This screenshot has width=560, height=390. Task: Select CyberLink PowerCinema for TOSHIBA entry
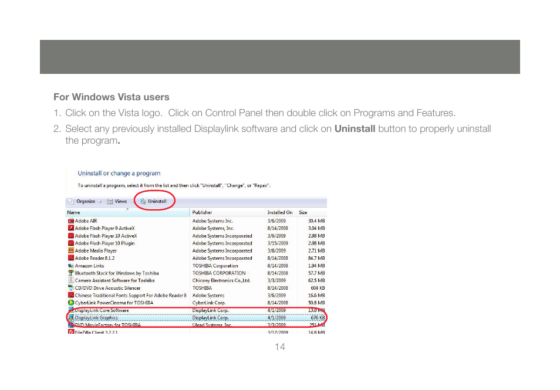point(114,303)
